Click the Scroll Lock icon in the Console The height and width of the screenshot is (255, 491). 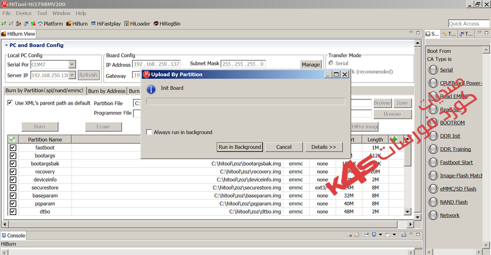click(357, 235)
